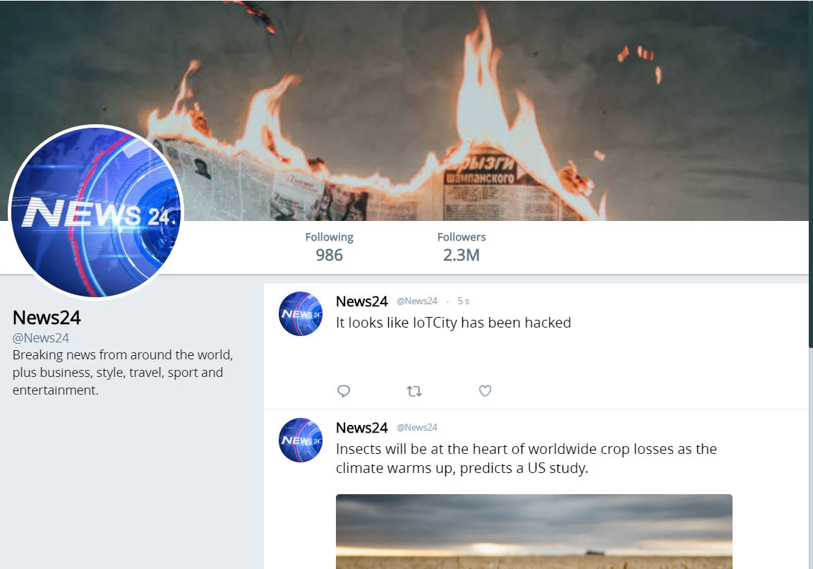Click the @News24 handle under profile name
The height and width of the screenshot is (569, 813).
[x=41, y=337]
